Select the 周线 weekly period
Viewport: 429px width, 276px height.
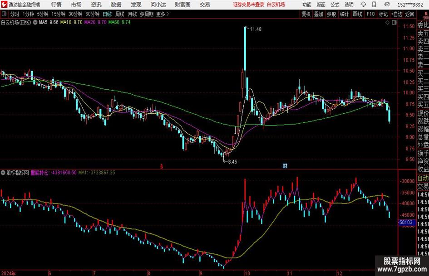click(x=120, y=14)
